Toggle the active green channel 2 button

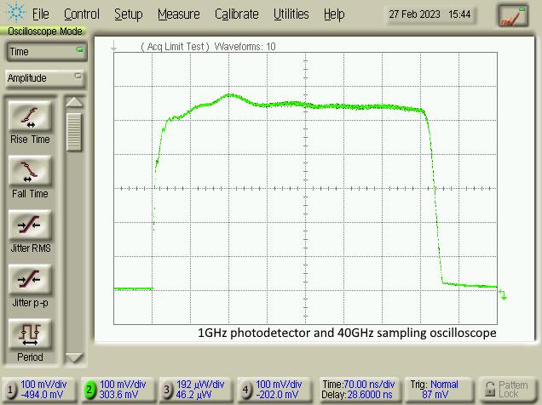[x=89, y=390]
